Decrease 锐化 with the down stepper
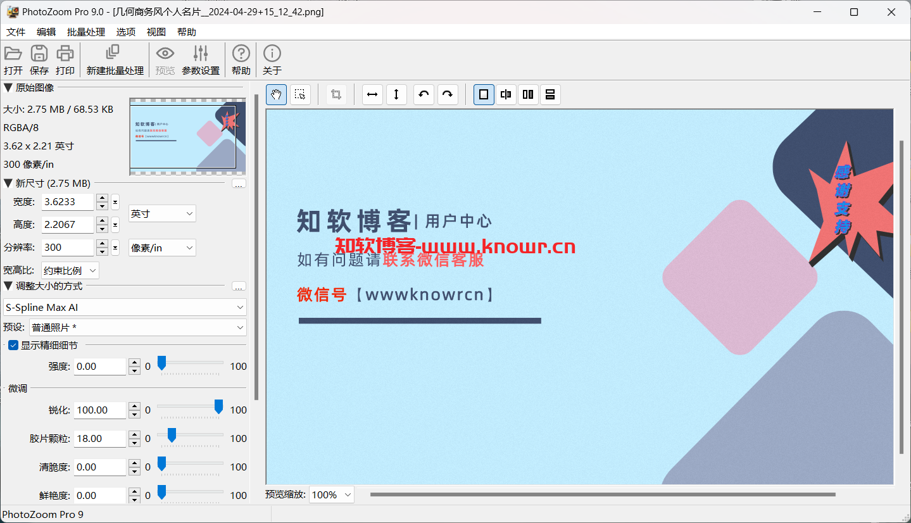 (134, 414)
